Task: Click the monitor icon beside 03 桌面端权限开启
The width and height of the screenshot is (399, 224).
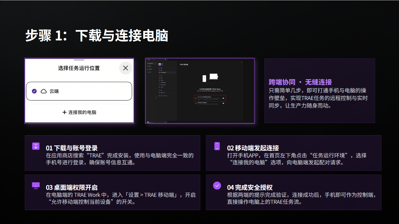Action: (36, 186)
